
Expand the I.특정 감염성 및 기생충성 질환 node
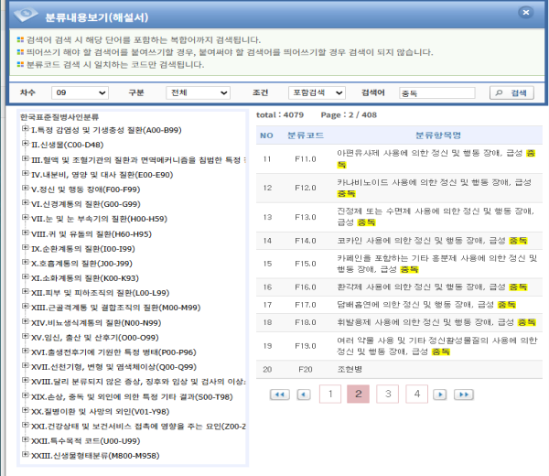tap(24, 129)
